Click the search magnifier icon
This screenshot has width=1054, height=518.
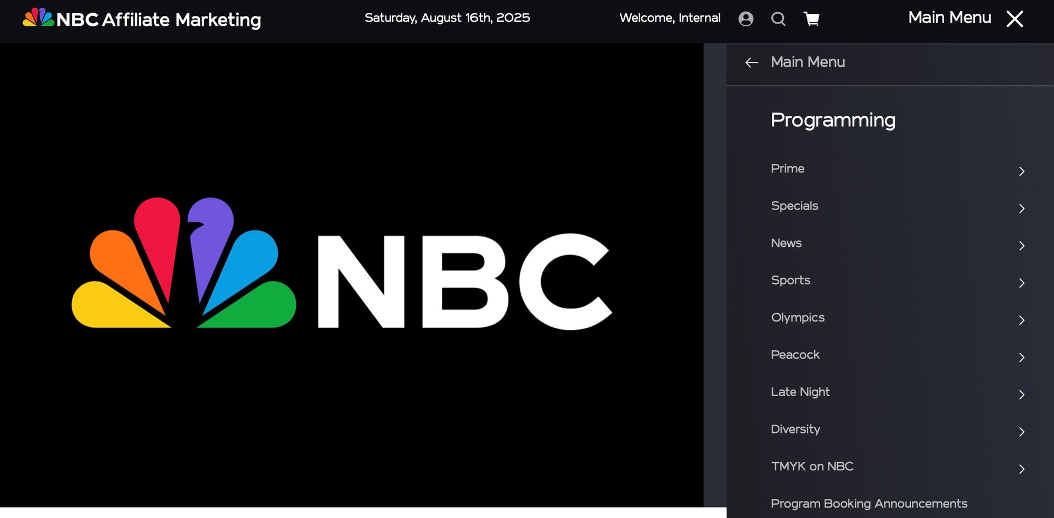point(778,19)
